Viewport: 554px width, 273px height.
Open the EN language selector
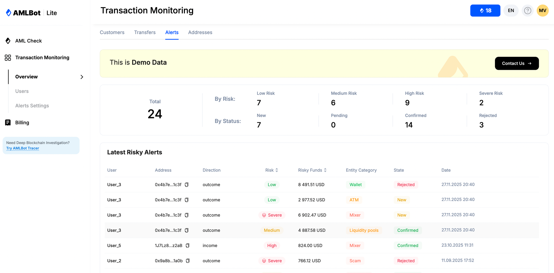click(511, 11)
